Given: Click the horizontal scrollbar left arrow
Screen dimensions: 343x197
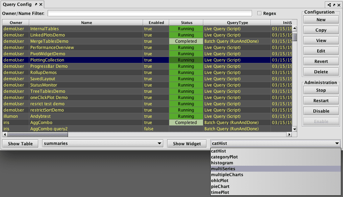Looking at the screenshot, I should pyautogui.click(x=5, y=134).
